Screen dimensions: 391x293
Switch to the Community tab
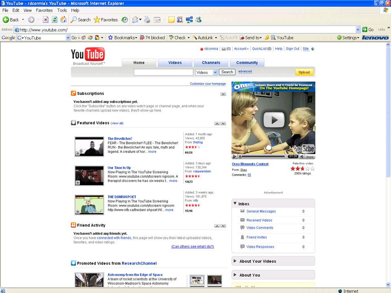[247, 63]
